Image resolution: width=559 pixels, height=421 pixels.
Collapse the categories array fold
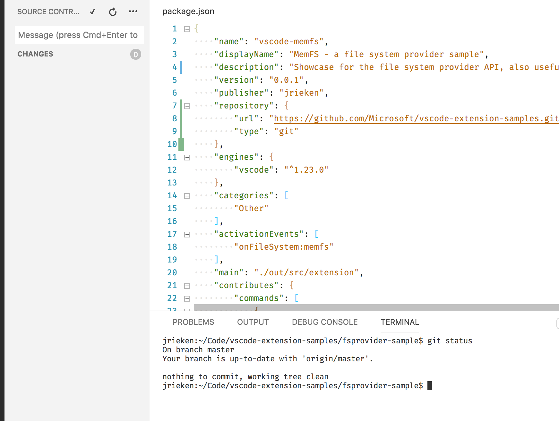pos(186,195)
